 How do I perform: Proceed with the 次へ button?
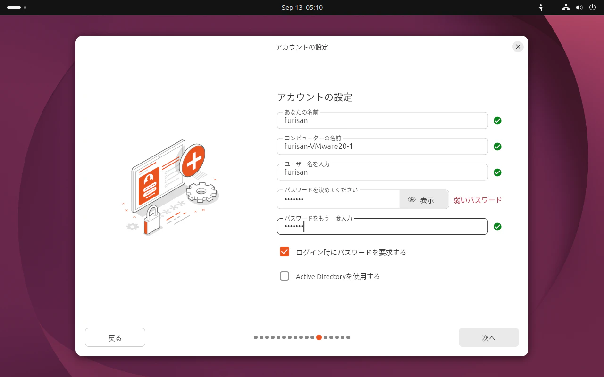click(489, 337)
